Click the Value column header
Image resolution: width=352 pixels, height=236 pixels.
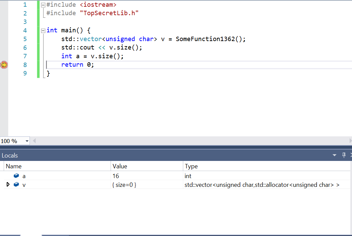147,166
